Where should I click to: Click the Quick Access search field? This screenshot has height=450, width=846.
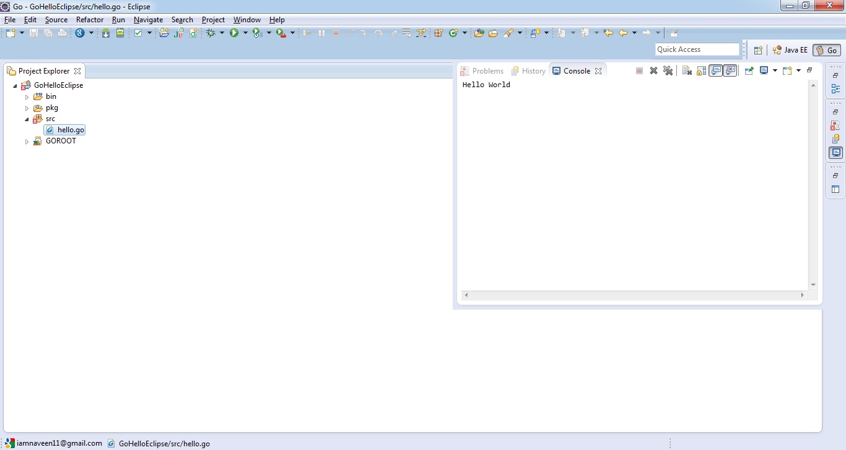[697, 49]
